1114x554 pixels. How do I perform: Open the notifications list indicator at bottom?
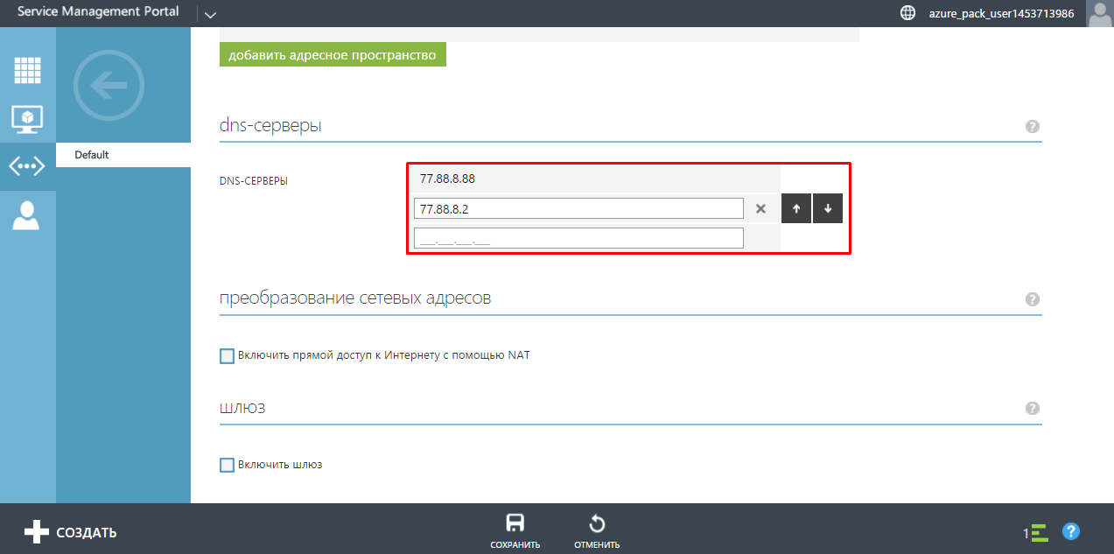click(1036, 532)
